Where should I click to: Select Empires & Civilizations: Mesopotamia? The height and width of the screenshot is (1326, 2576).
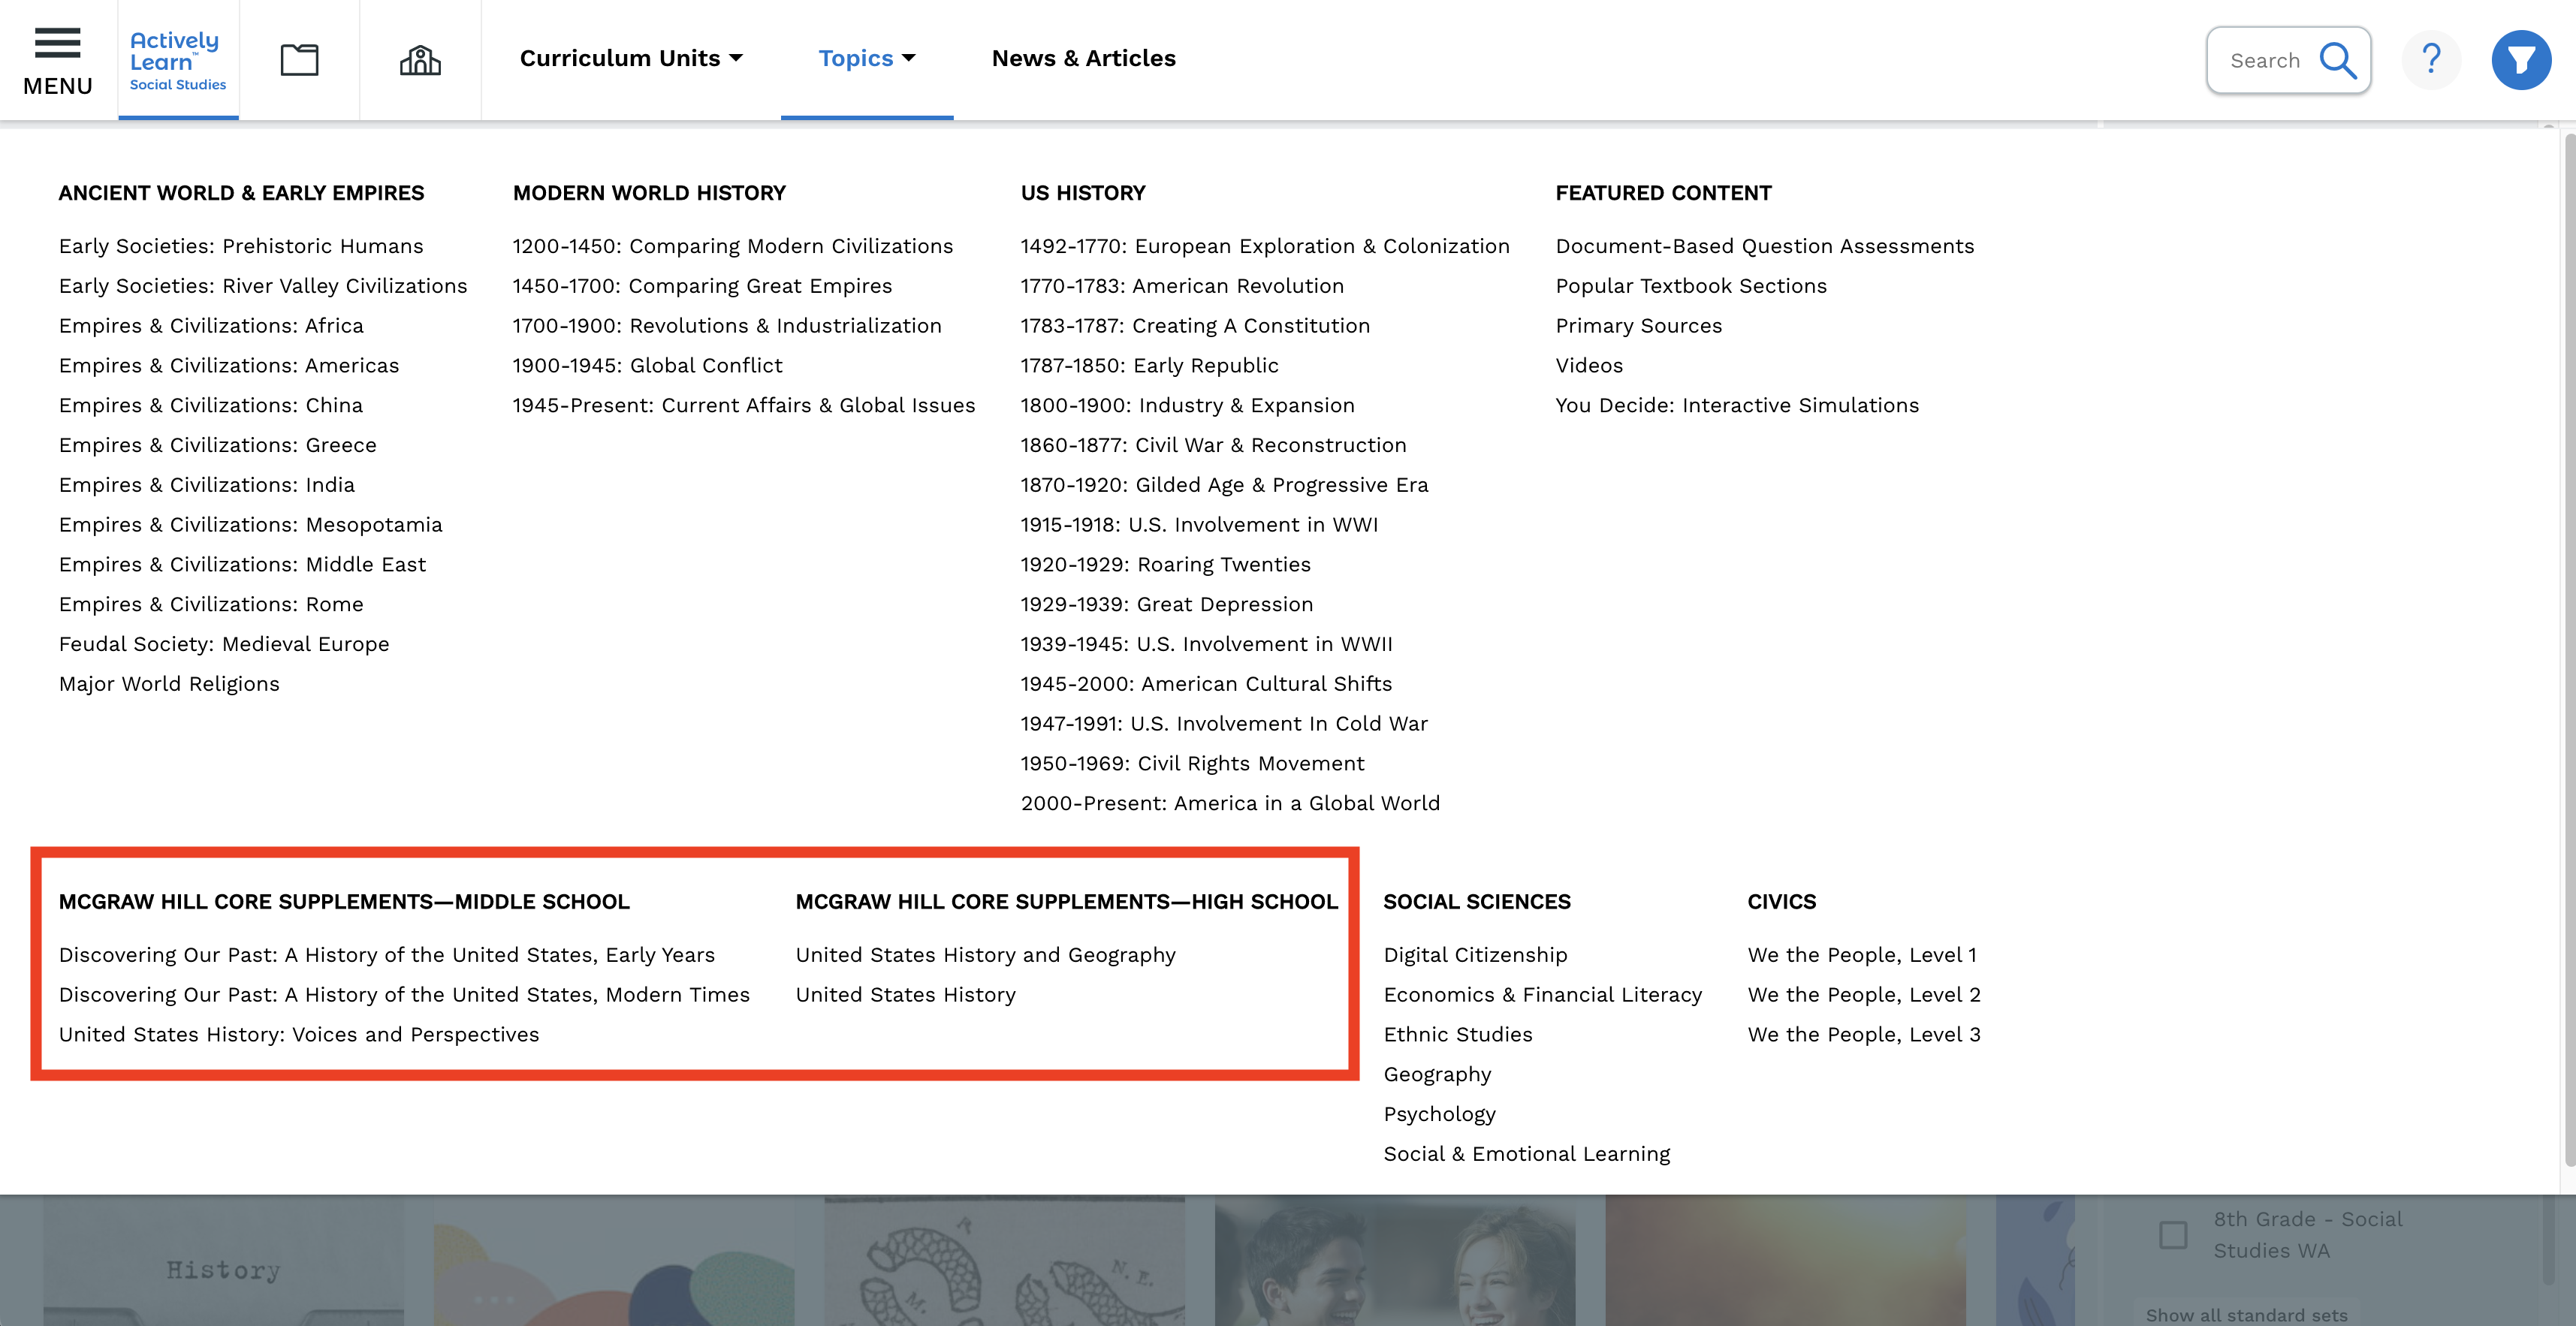coord(250,525)
